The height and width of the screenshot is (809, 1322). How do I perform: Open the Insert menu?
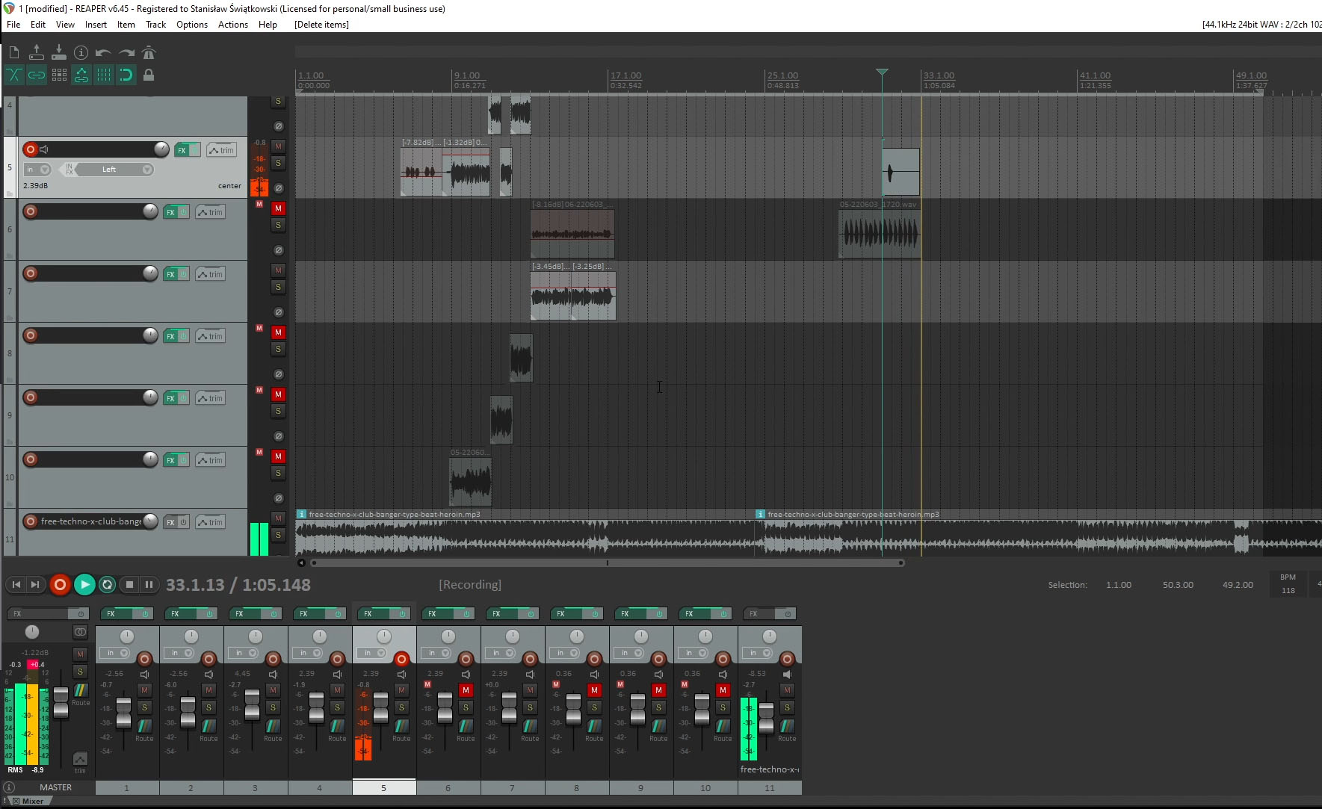coord(96,25)
